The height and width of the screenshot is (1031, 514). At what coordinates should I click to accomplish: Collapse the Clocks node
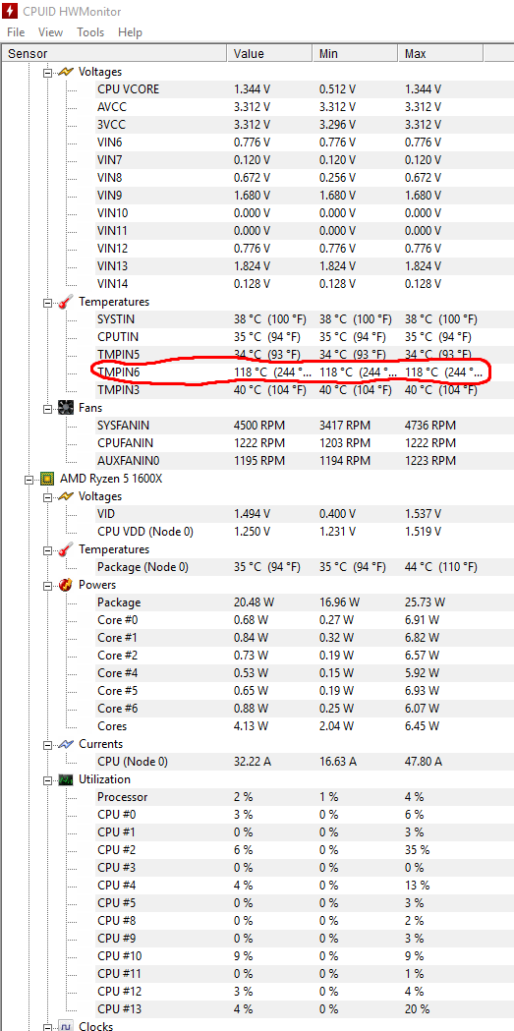click(x=47, y=1026)
